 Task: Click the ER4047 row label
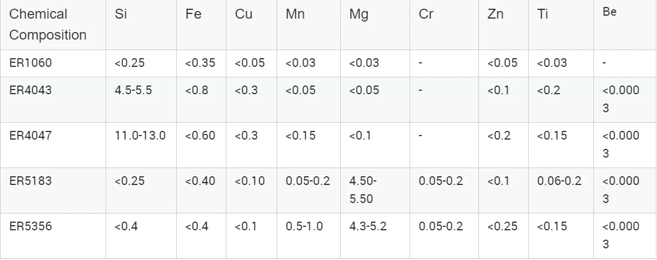34,136
